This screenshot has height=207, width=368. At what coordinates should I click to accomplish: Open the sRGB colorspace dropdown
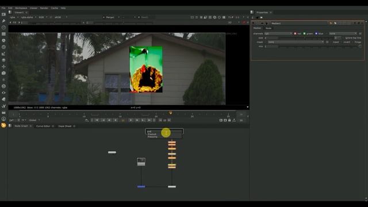(61, 17)
